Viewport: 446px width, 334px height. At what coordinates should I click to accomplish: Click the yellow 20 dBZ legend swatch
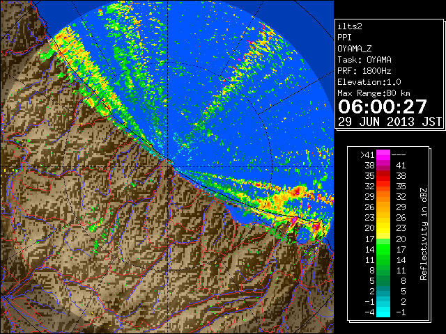pyautogui.click(x=383, y=228)
